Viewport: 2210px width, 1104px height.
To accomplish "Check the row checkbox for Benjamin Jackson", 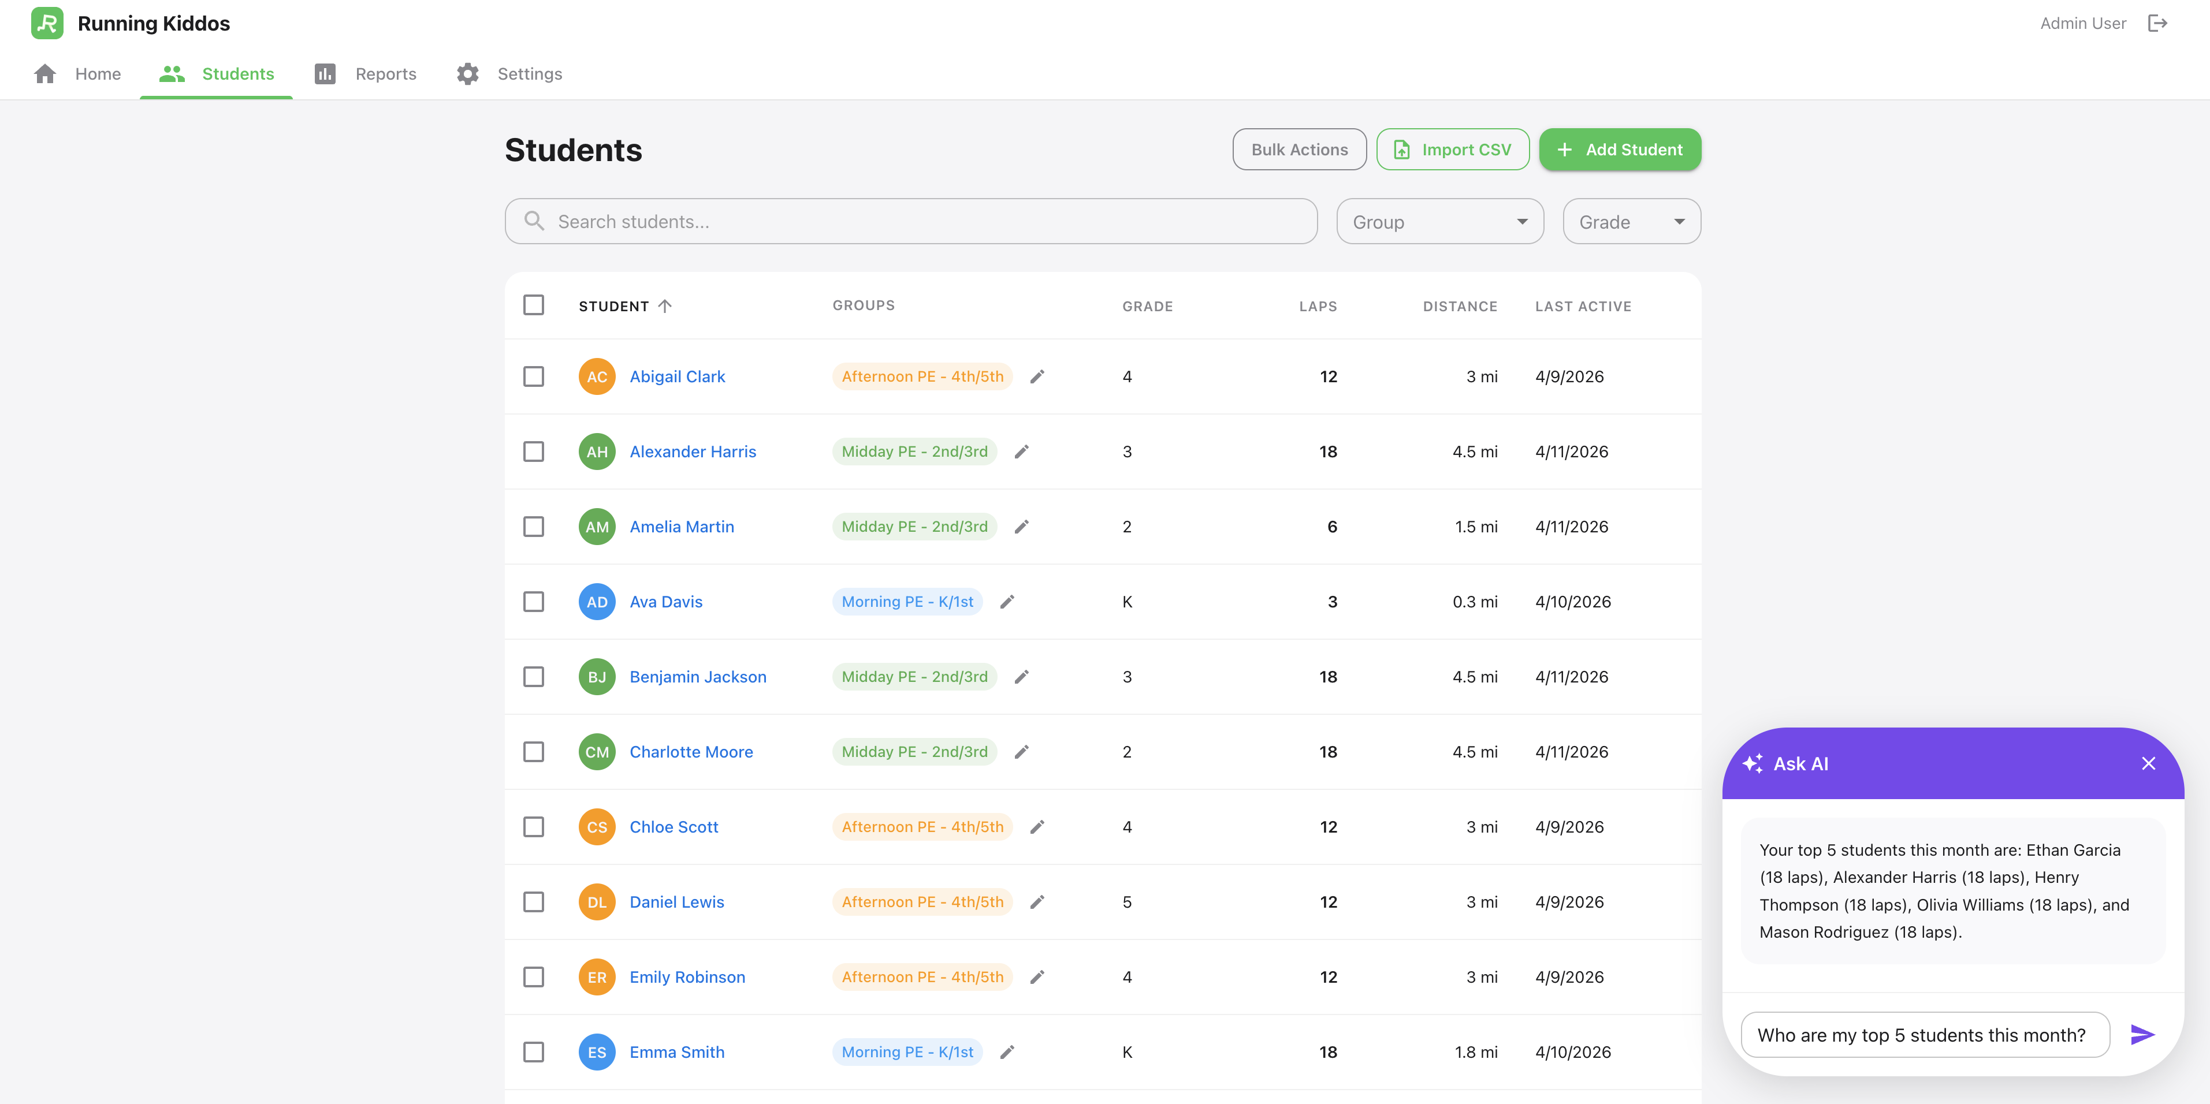I will tap(534, 676).
